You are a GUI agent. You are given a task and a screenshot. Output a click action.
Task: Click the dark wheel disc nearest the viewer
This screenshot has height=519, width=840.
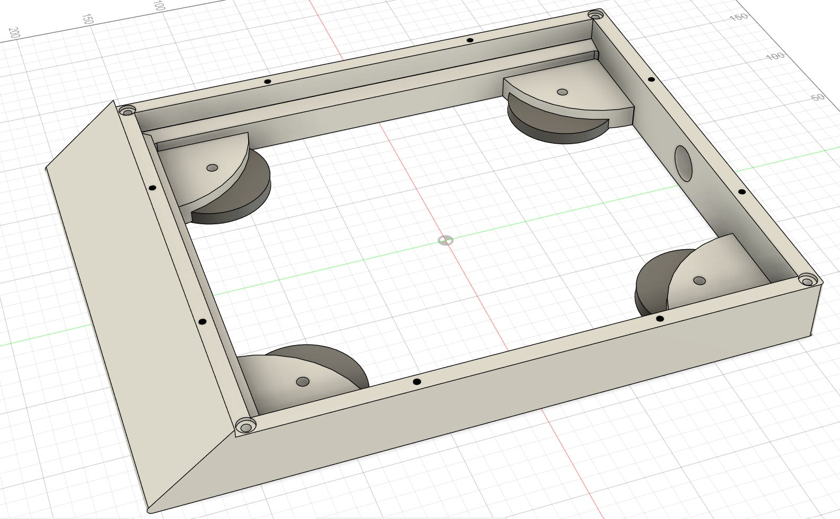pos(339,366)
